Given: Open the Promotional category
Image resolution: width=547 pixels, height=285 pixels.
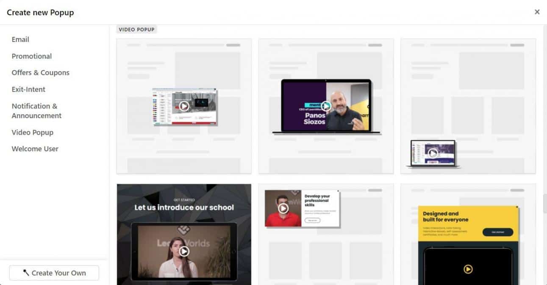Looking at the screenshot, I should point(32,56).
